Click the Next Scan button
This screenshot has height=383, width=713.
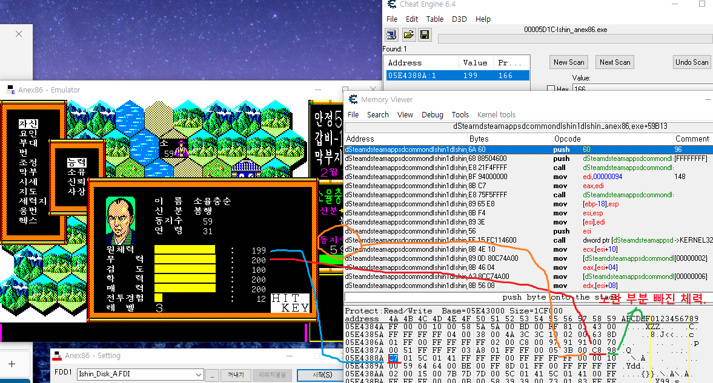coord(615,62)
